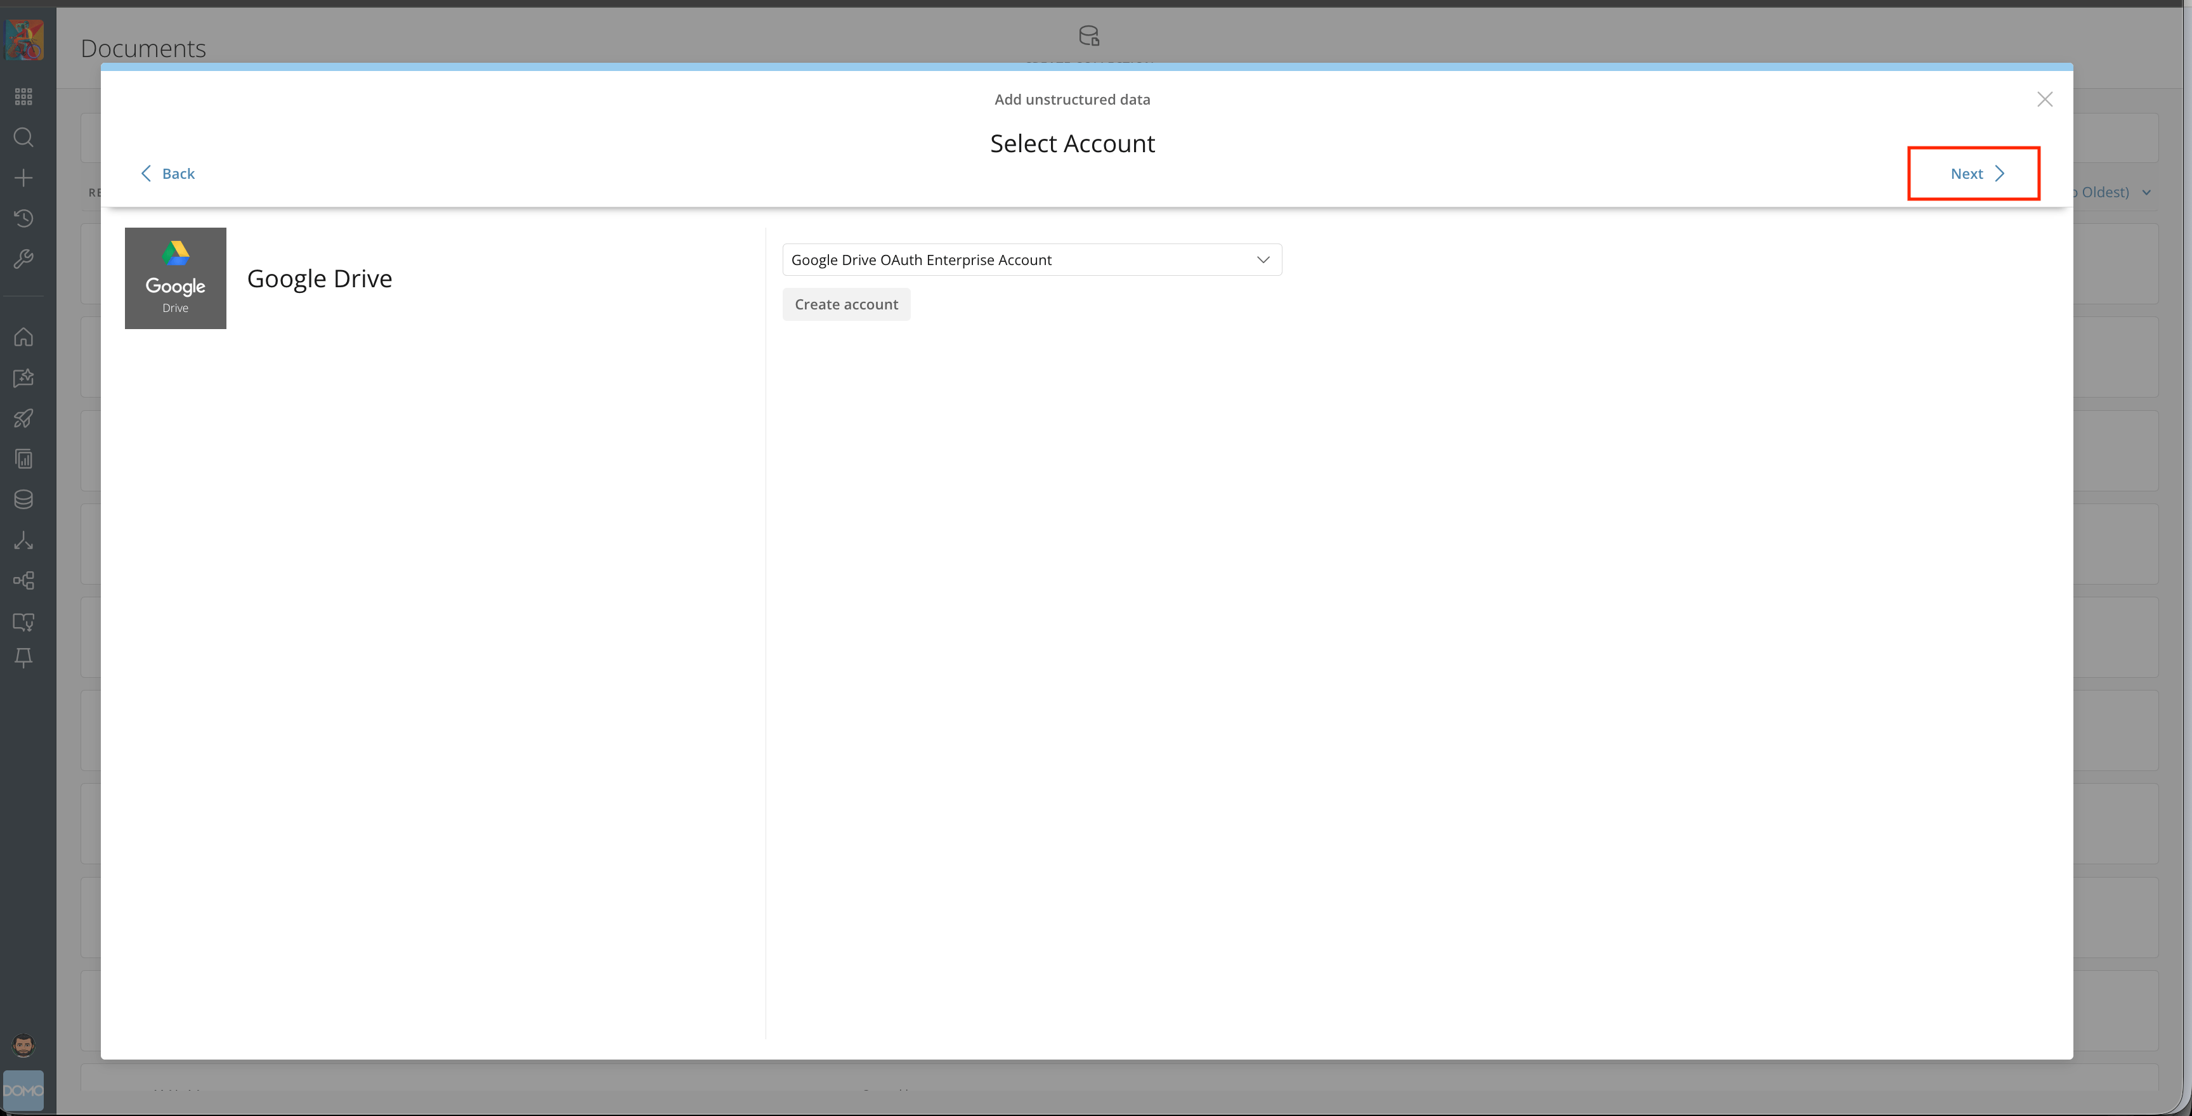Screen dimensions: 2192x1116
Task: Open the sparkle chat icon in sidebar
Action: 24,378
